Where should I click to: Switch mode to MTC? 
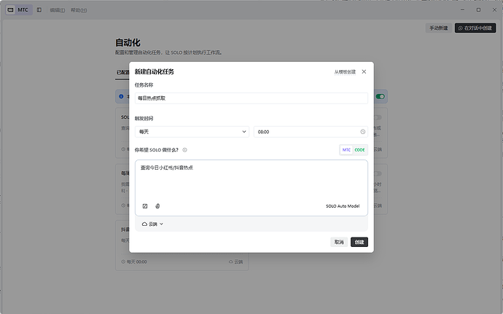[x=346, y=150]
